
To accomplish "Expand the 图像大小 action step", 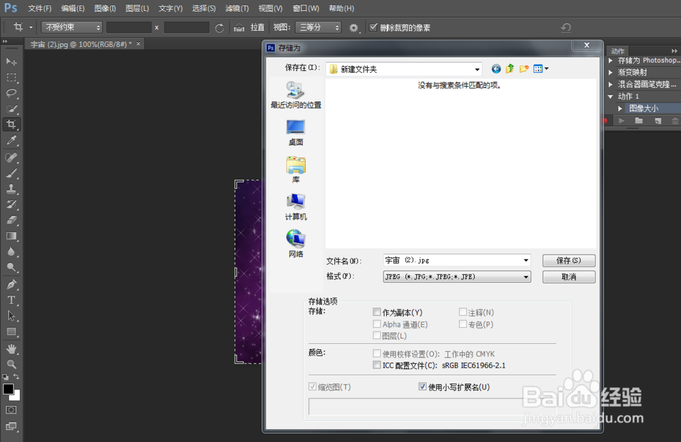I will 620,108.
